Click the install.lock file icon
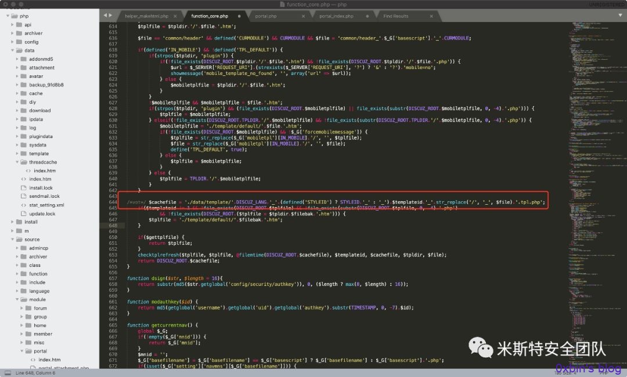This screenshot has width=627, height=377. coord(24,188)
